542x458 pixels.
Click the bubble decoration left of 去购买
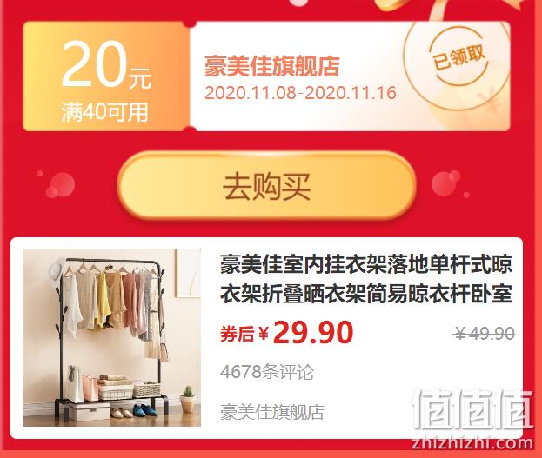60,185
